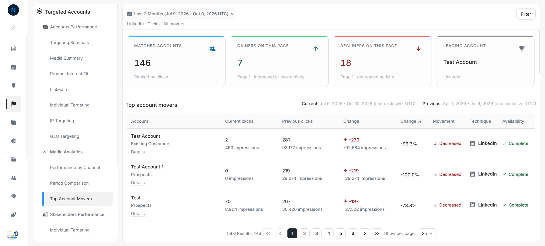Open the rocket icon in the left rail
This screenshot has width=545, height=246.
13,215
